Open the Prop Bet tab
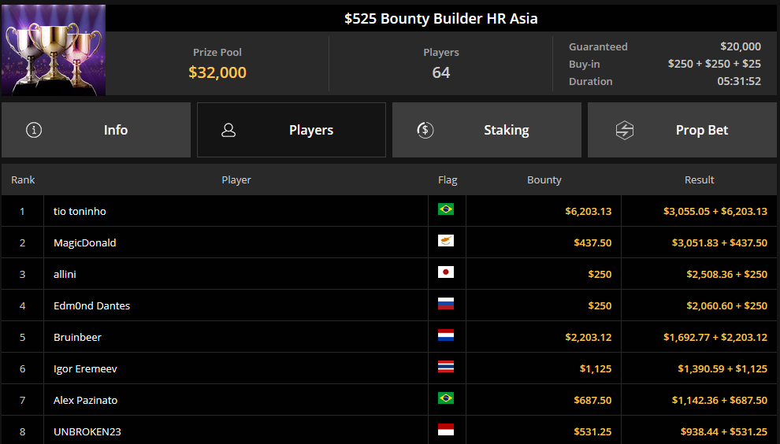 (x=682, y=130)
